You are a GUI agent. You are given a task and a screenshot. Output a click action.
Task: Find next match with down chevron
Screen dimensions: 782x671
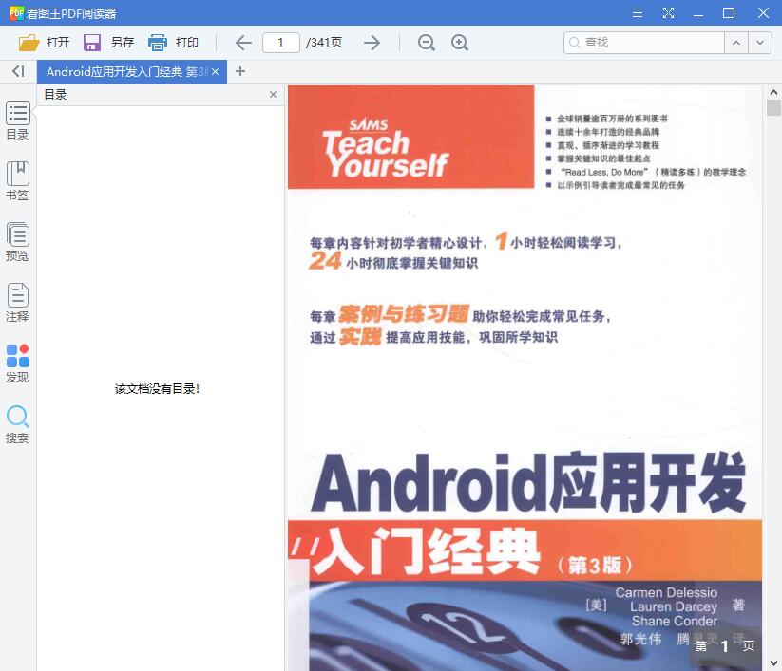(x=759, y=43)
